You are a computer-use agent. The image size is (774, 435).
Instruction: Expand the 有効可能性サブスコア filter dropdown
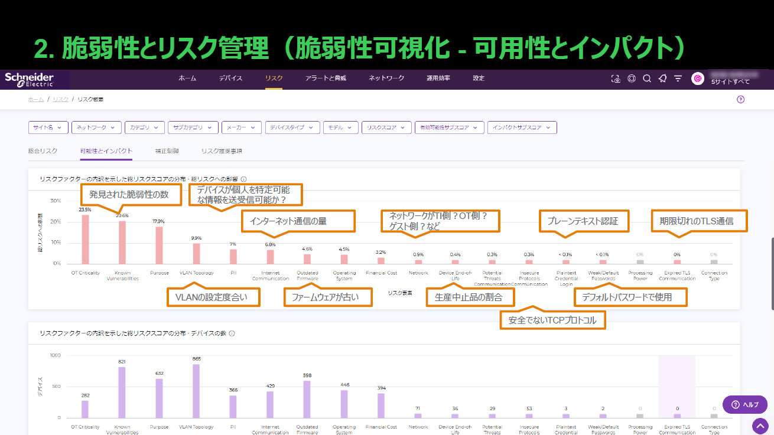449,127
